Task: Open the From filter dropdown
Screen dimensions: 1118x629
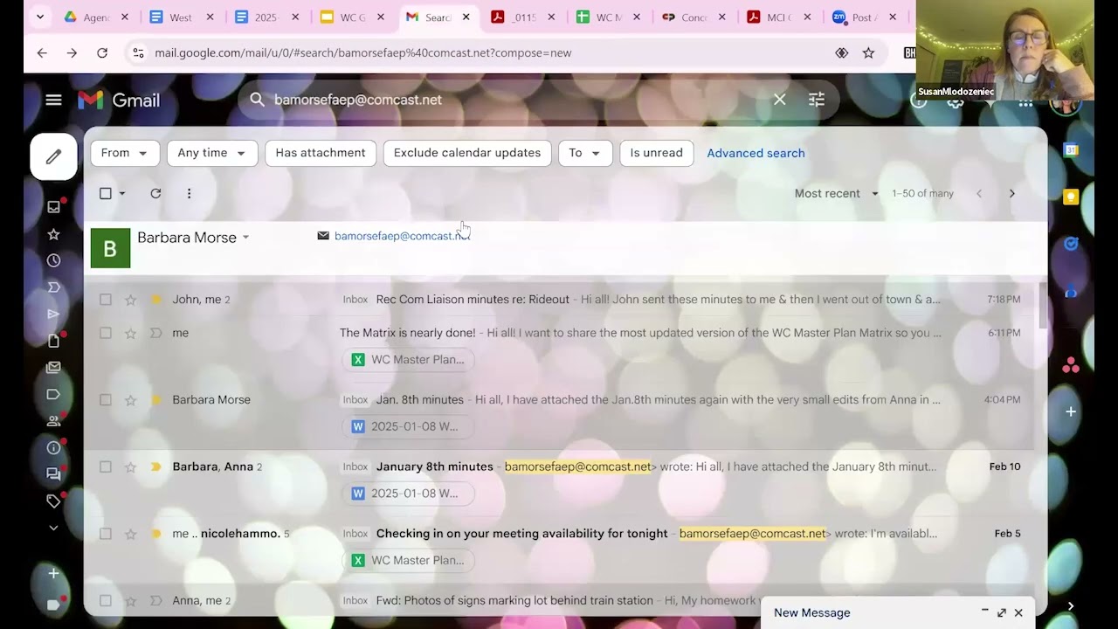Action: pyautogui.click(x=124, y=153)
